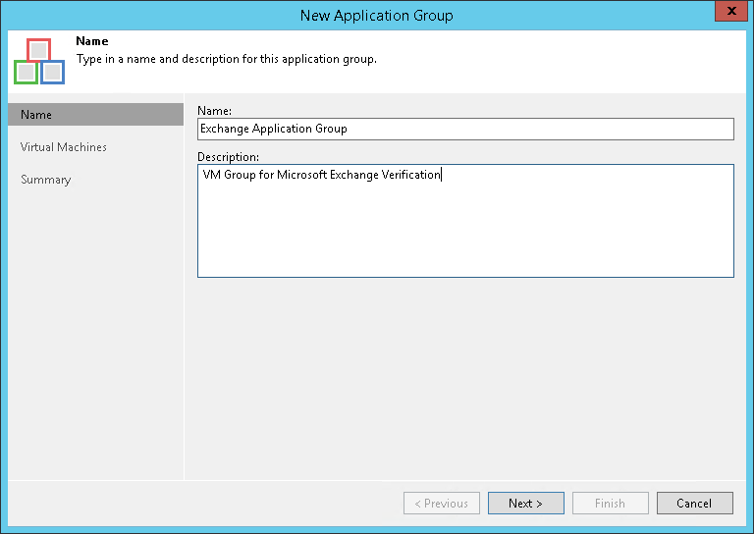Click the red square of the group icon
The width and height of the screenshot is (754, 534).
click(x=38, y=51)
